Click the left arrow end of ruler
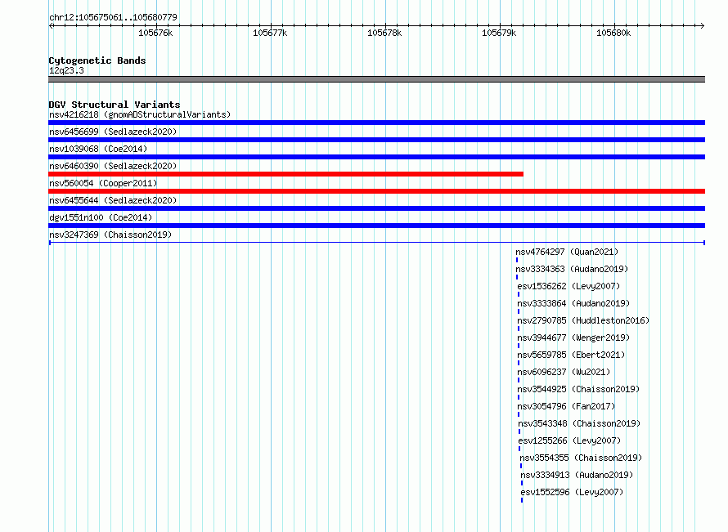This screenshot has width=728, height=532. (51, 26)
